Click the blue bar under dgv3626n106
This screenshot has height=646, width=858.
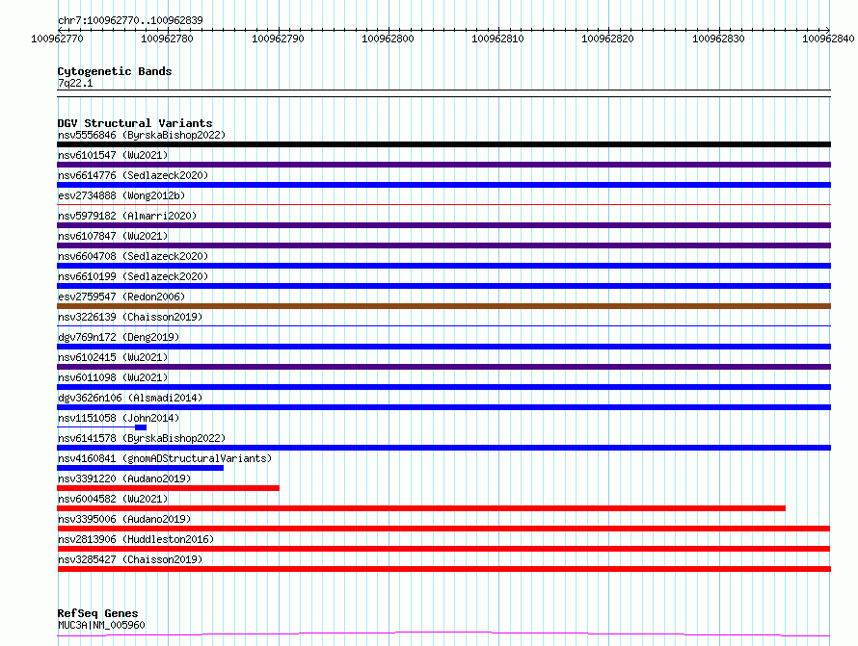click(443, 407)
